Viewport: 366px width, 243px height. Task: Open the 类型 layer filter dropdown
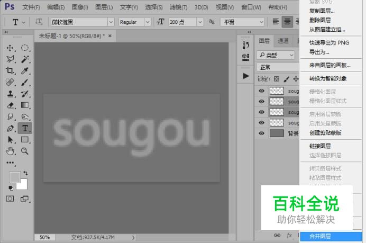(x=276, y=55)
